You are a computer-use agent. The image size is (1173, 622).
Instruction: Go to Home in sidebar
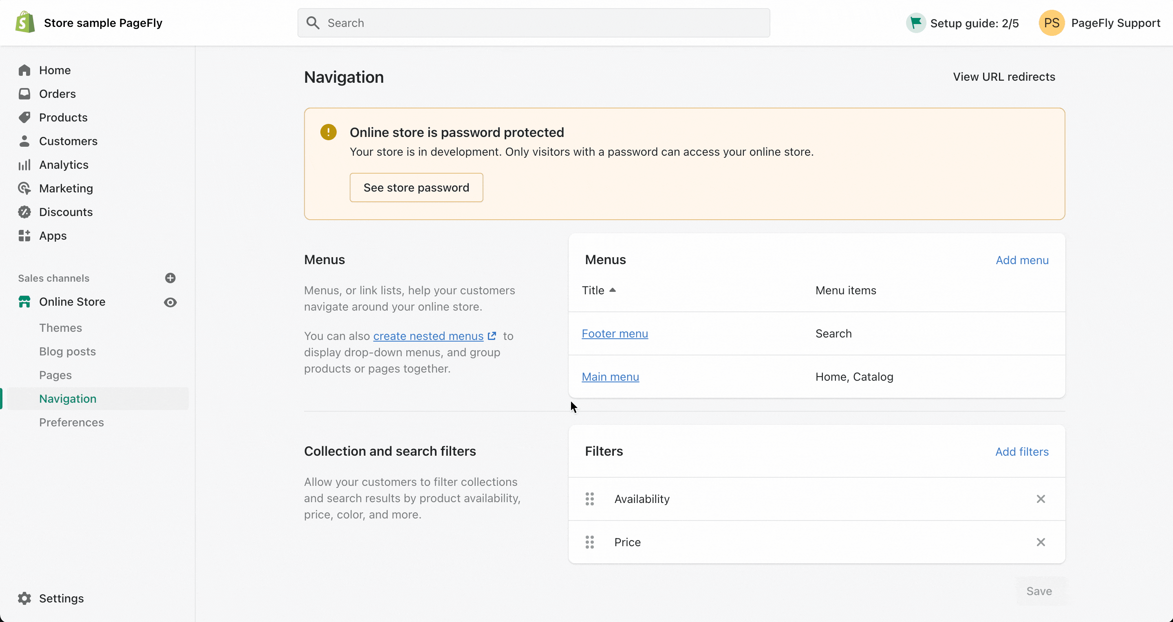point(55,70)
